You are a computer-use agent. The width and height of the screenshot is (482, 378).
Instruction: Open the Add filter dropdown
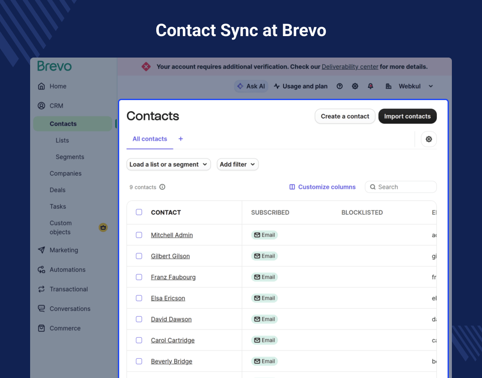(238, 165)
